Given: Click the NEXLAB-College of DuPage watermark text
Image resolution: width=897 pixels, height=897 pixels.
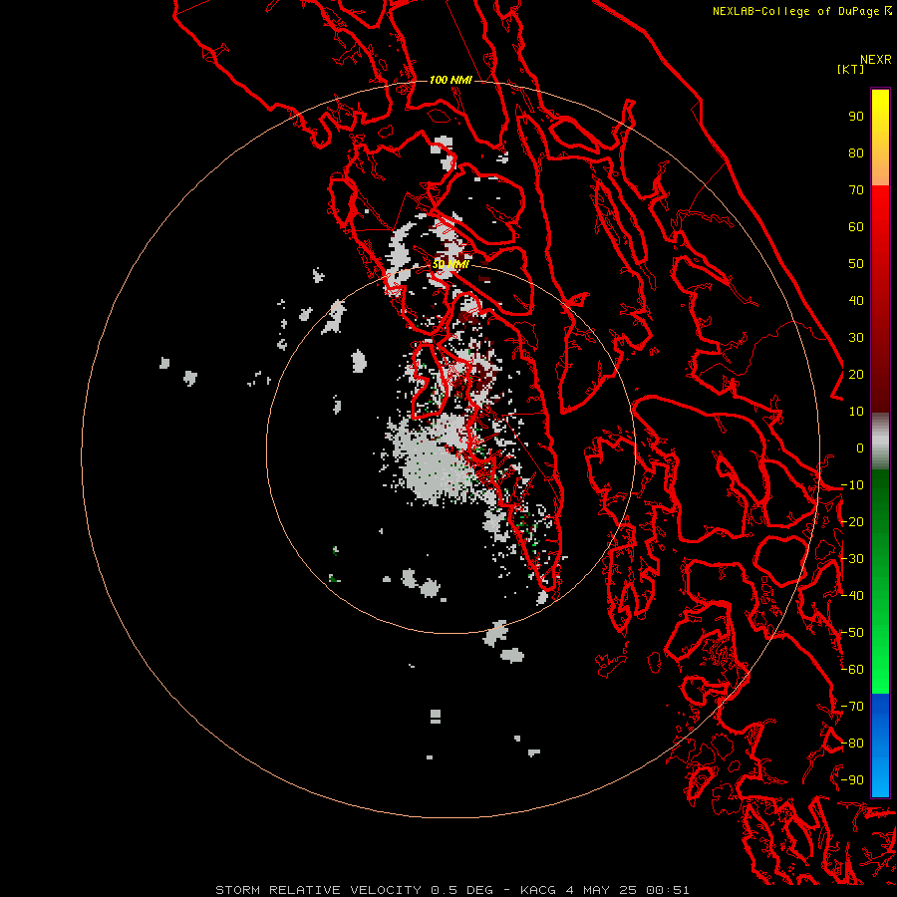Looking at the screenshot, I should [x=797, y=11].
